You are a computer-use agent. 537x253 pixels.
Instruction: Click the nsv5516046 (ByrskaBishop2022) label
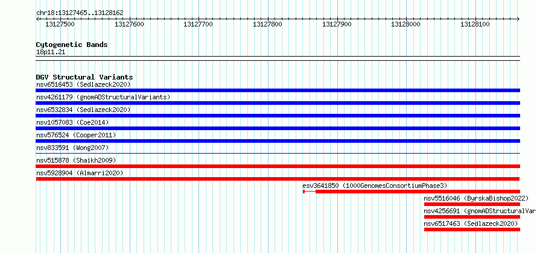(476, 198)
